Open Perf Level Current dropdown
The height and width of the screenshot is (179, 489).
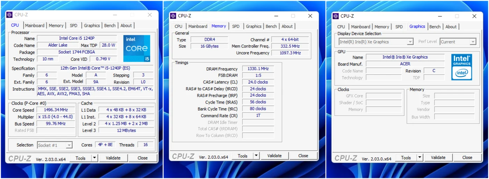(x=458, y=42)
